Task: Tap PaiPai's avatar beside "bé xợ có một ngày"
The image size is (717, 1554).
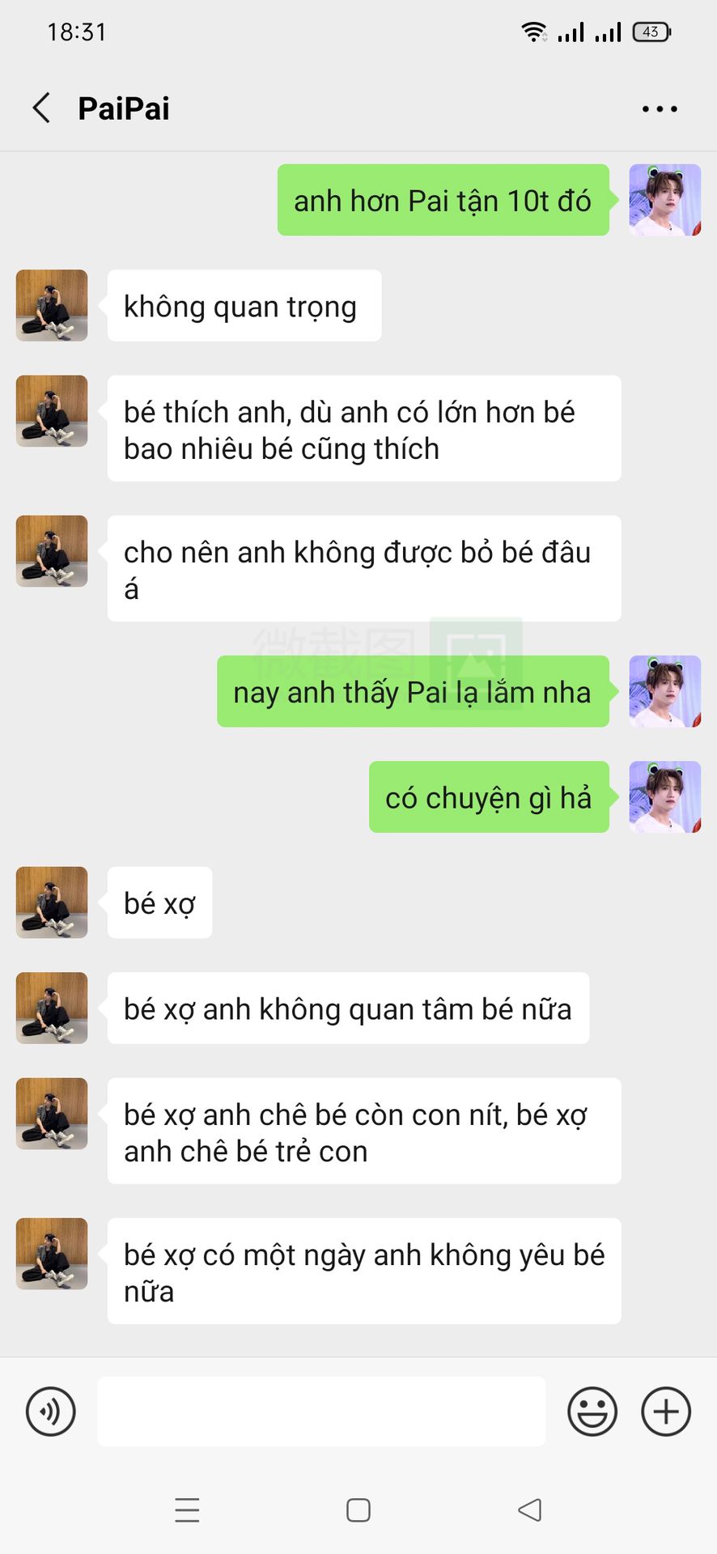Action: tap(52, 1253)
